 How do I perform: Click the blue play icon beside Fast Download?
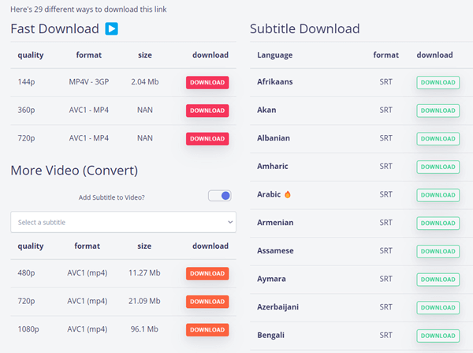[111, 28]
